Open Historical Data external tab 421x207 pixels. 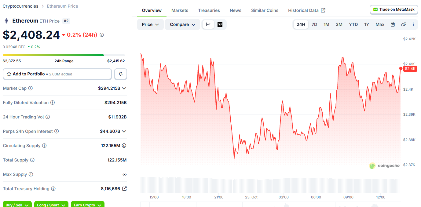tap(307, 10)
